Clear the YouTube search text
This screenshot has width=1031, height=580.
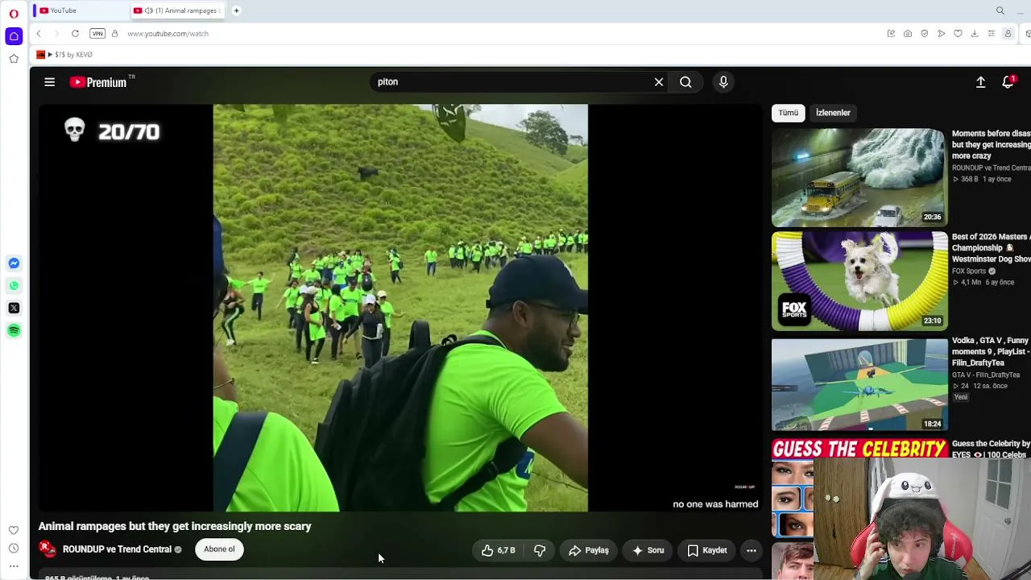tap(659, 82)
